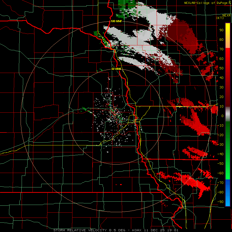This screenshot has width=232, height=232.
Task: Click the positive "60" scale value
Action: (221, 59)
